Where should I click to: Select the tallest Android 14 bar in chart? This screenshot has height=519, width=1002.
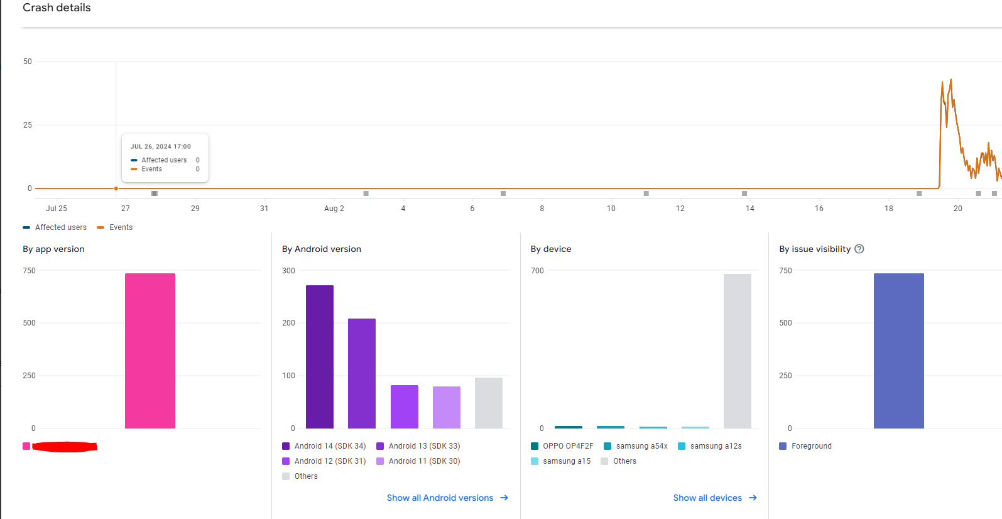[x=320, y=357]
